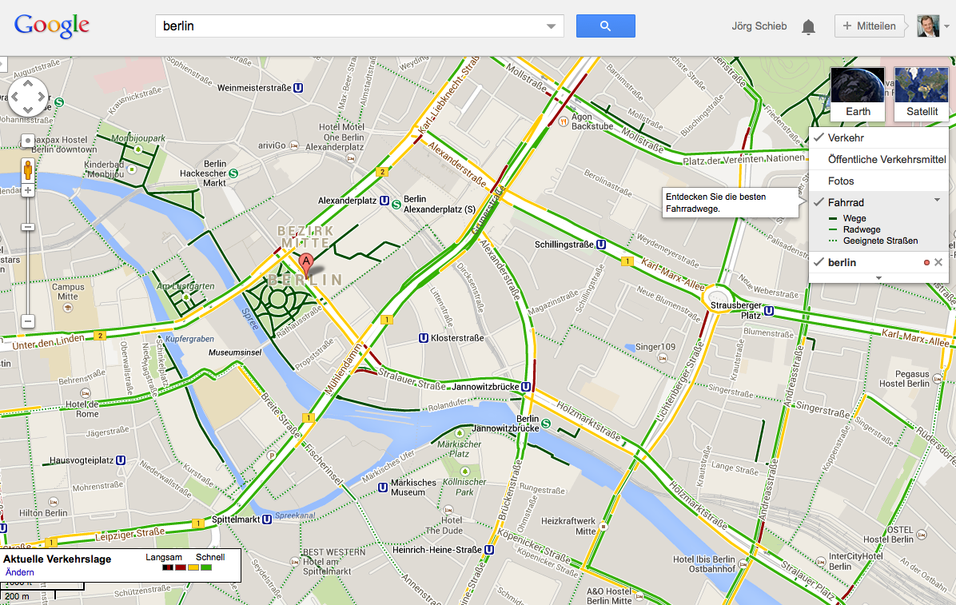Click the blue search magnifier button
The width and height of the screenshot is (956, 605).
pos(605,26)
